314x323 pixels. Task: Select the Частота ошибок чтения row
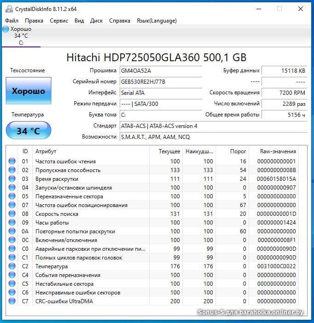point(152,161)
